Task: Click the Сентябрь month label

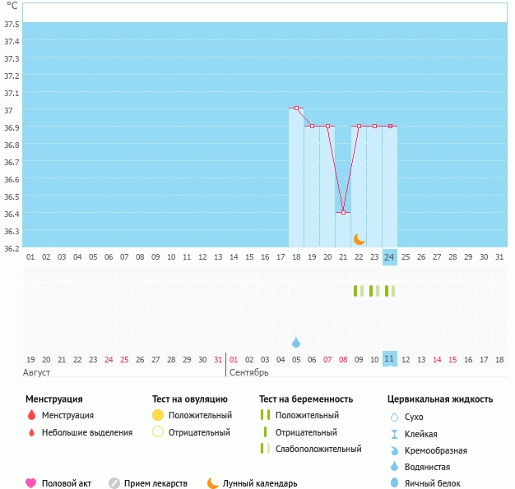Action: 248,373
